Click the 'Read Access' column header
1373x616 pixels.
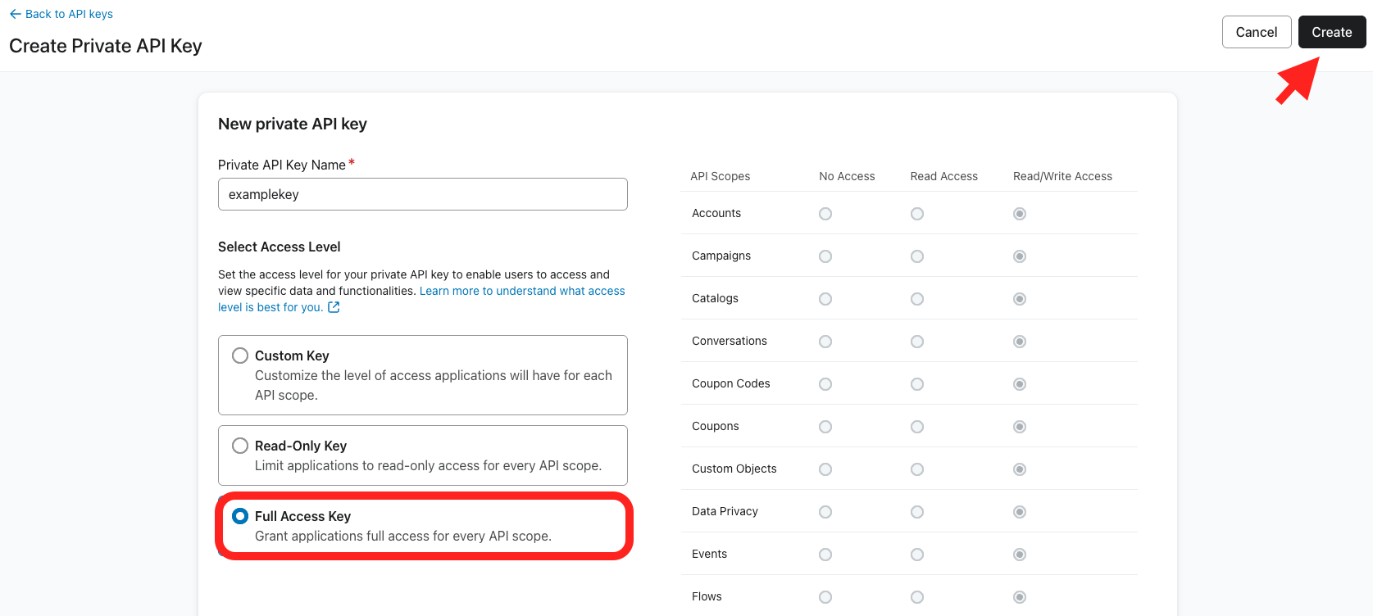pyautogui.click(x=944, y=176)
